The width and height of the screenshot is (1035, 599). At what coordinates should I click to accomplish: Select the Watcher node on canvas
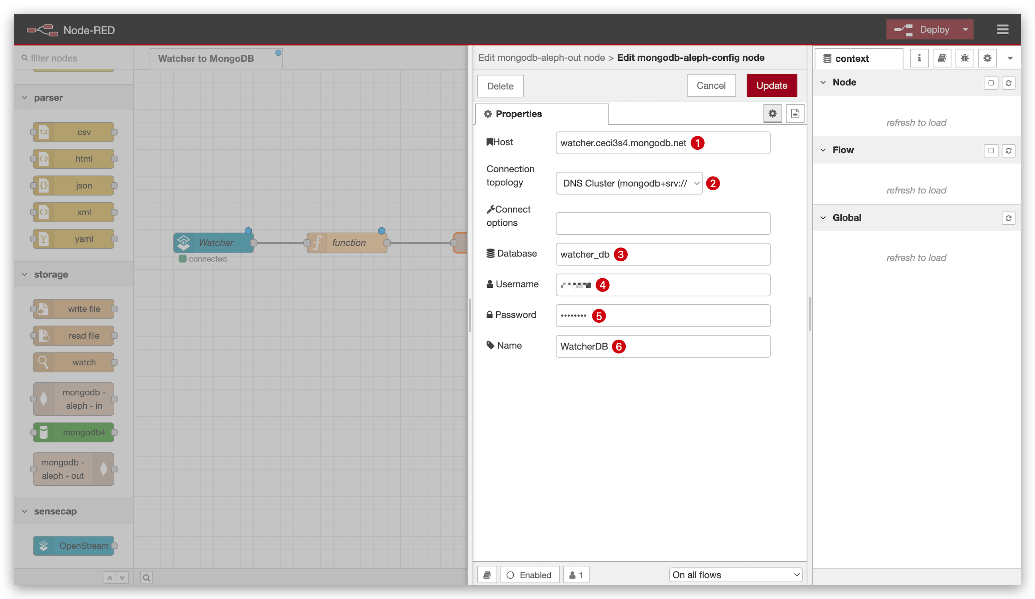214,243
